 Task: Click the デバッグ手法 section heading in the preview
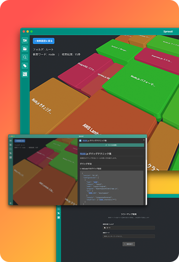86,164
